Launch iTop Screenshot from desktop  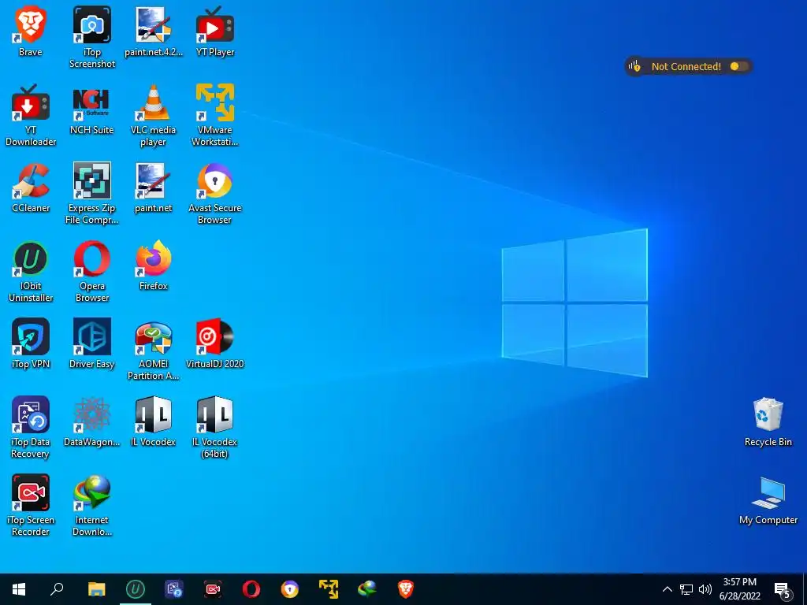click(92, 37)
